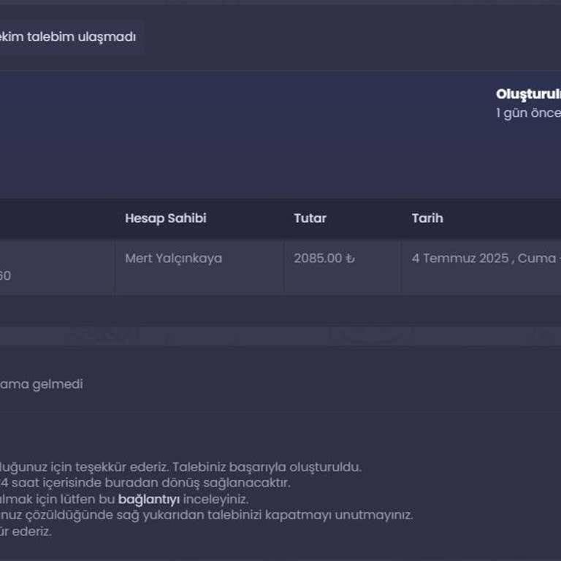
Task: Click the partial '60' value in first column
Action: (x=4, y=276)
